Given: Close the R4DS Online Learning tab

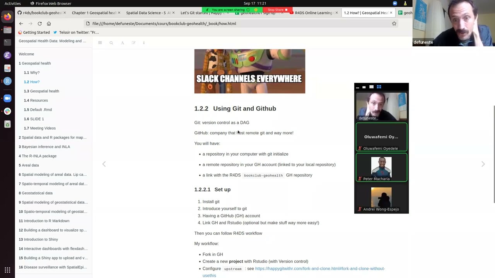Looking at the screenshot, I should [x=336, y=13].
